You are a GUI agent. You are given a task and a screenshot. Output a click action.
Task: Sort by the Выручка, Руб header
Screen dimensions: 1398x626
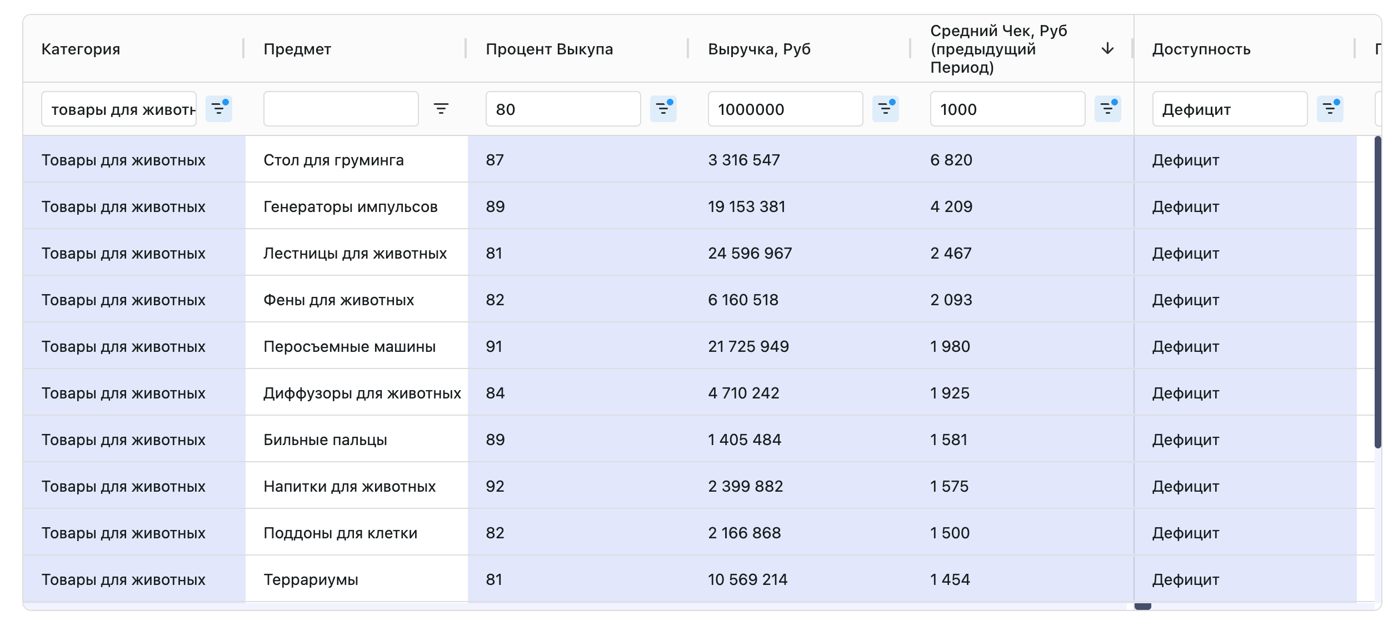click(x=759, y=49)
